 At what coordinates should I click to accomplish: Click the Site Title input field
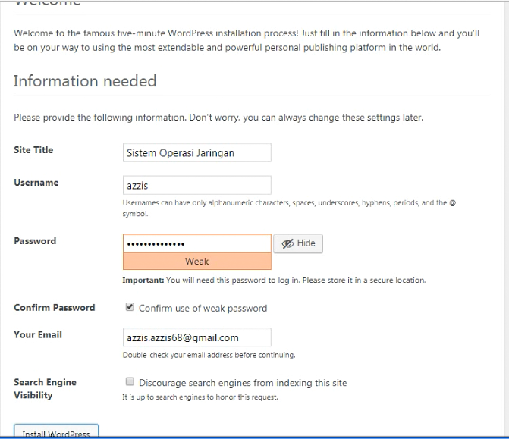tap(197, 152)
